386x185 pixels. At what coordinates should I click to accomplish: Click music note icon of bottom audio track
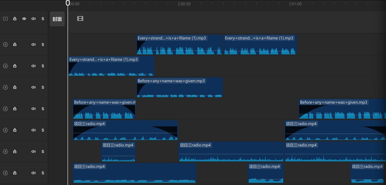pyautogui.click(x=5, y=173)
